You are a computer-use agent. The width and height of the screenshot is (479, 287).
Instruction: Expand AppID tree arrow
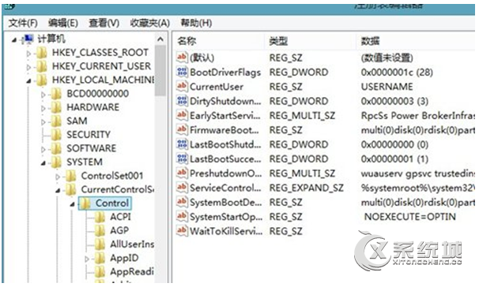[87, 259]
